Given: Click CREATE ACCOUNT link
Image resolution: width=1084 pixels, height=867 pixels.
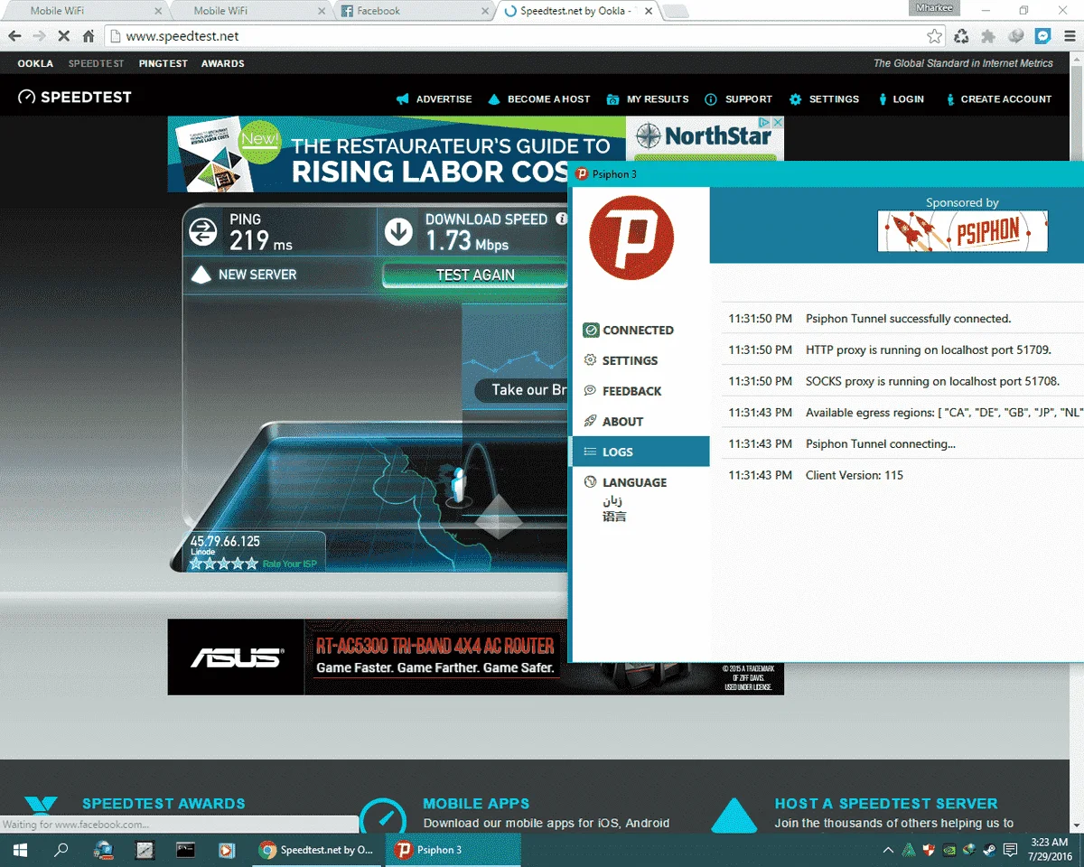Looking at the screenshot, I should 998,99.
